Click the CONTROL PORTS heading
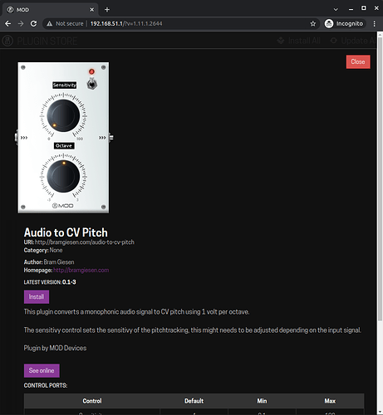The height and width of the screenshot is (415, 383). coord(46,385)
